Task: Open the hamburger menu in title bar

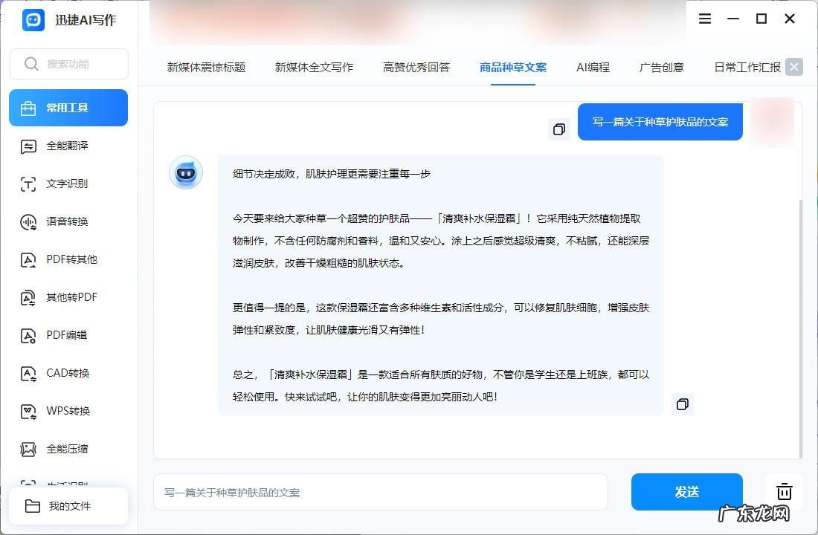Action: [x=705, y=19]
